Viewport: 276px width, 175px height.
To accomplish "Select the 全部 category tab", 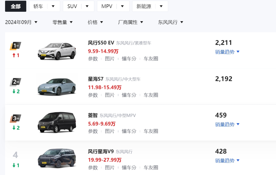I will coord(16,6).
